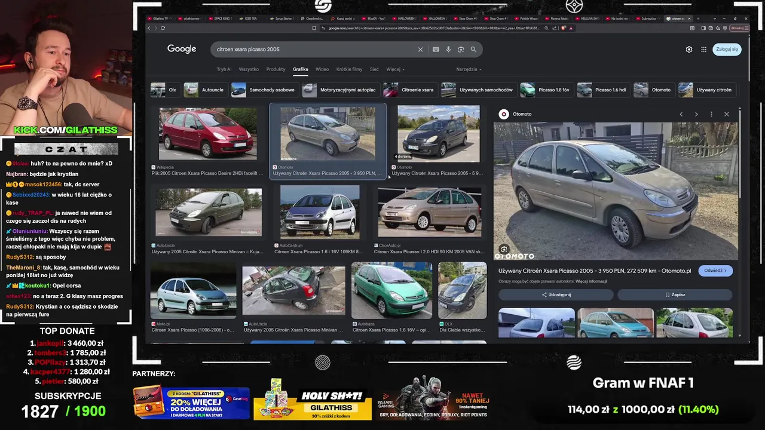Viewport: 765px width, 430px height.
Task: Expand the Narzędzia tools dropdown
Action: 469,69
